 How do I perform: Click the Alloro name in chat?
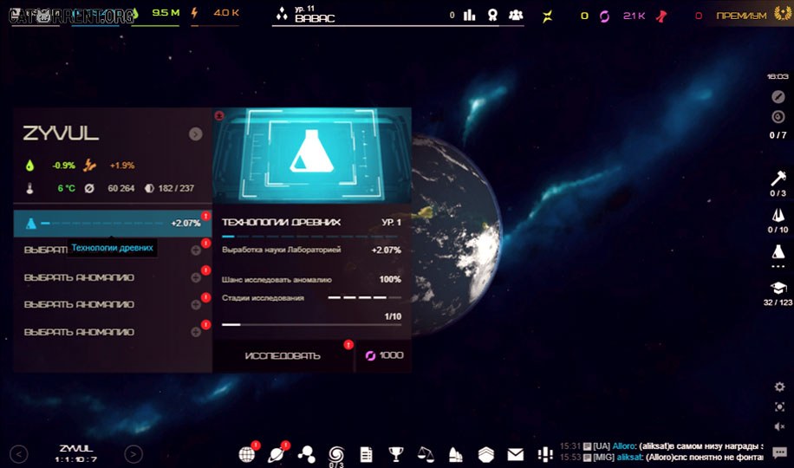click(x=623, y=446)
